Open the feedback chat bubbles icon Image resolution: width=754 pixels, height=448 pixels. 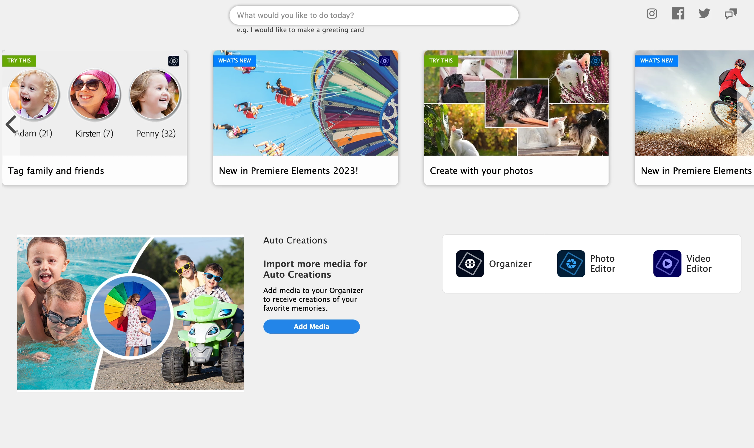[730, 14]
